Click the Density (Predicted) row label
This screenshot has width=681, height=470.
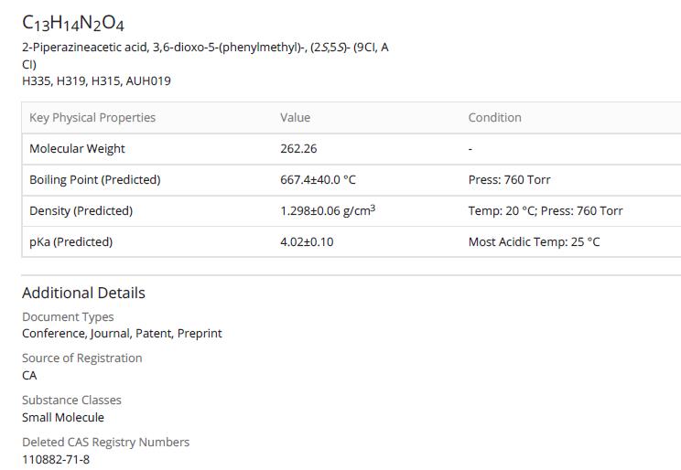[x=81, y=210]
